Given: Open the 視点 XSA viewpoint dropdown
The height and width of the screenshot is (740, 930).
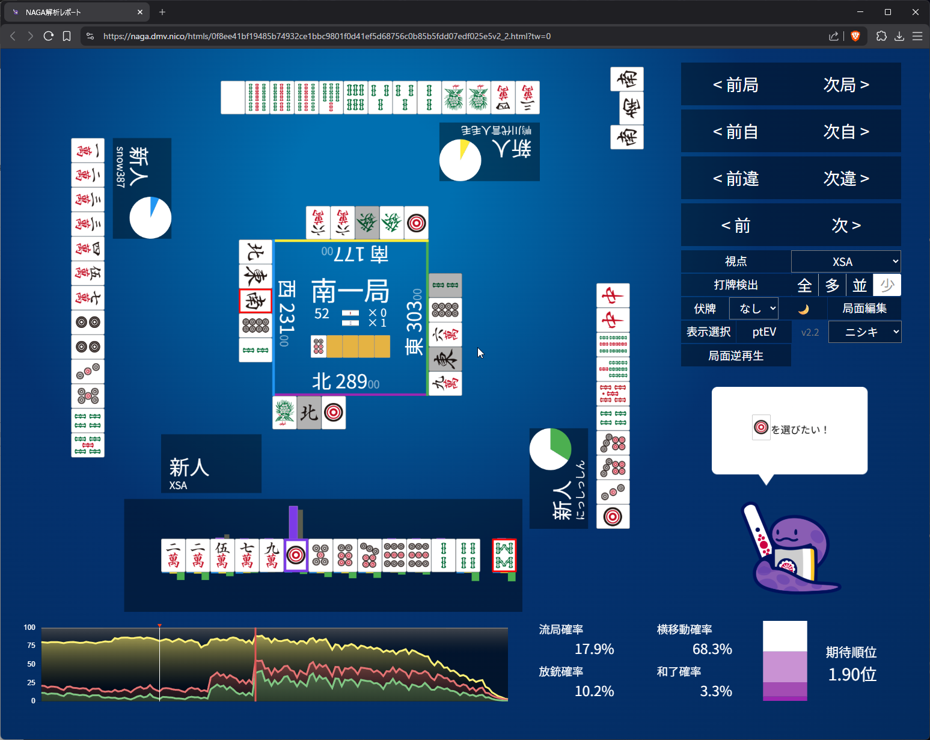Looking at the screenshot, I should (x=845, y=262).
